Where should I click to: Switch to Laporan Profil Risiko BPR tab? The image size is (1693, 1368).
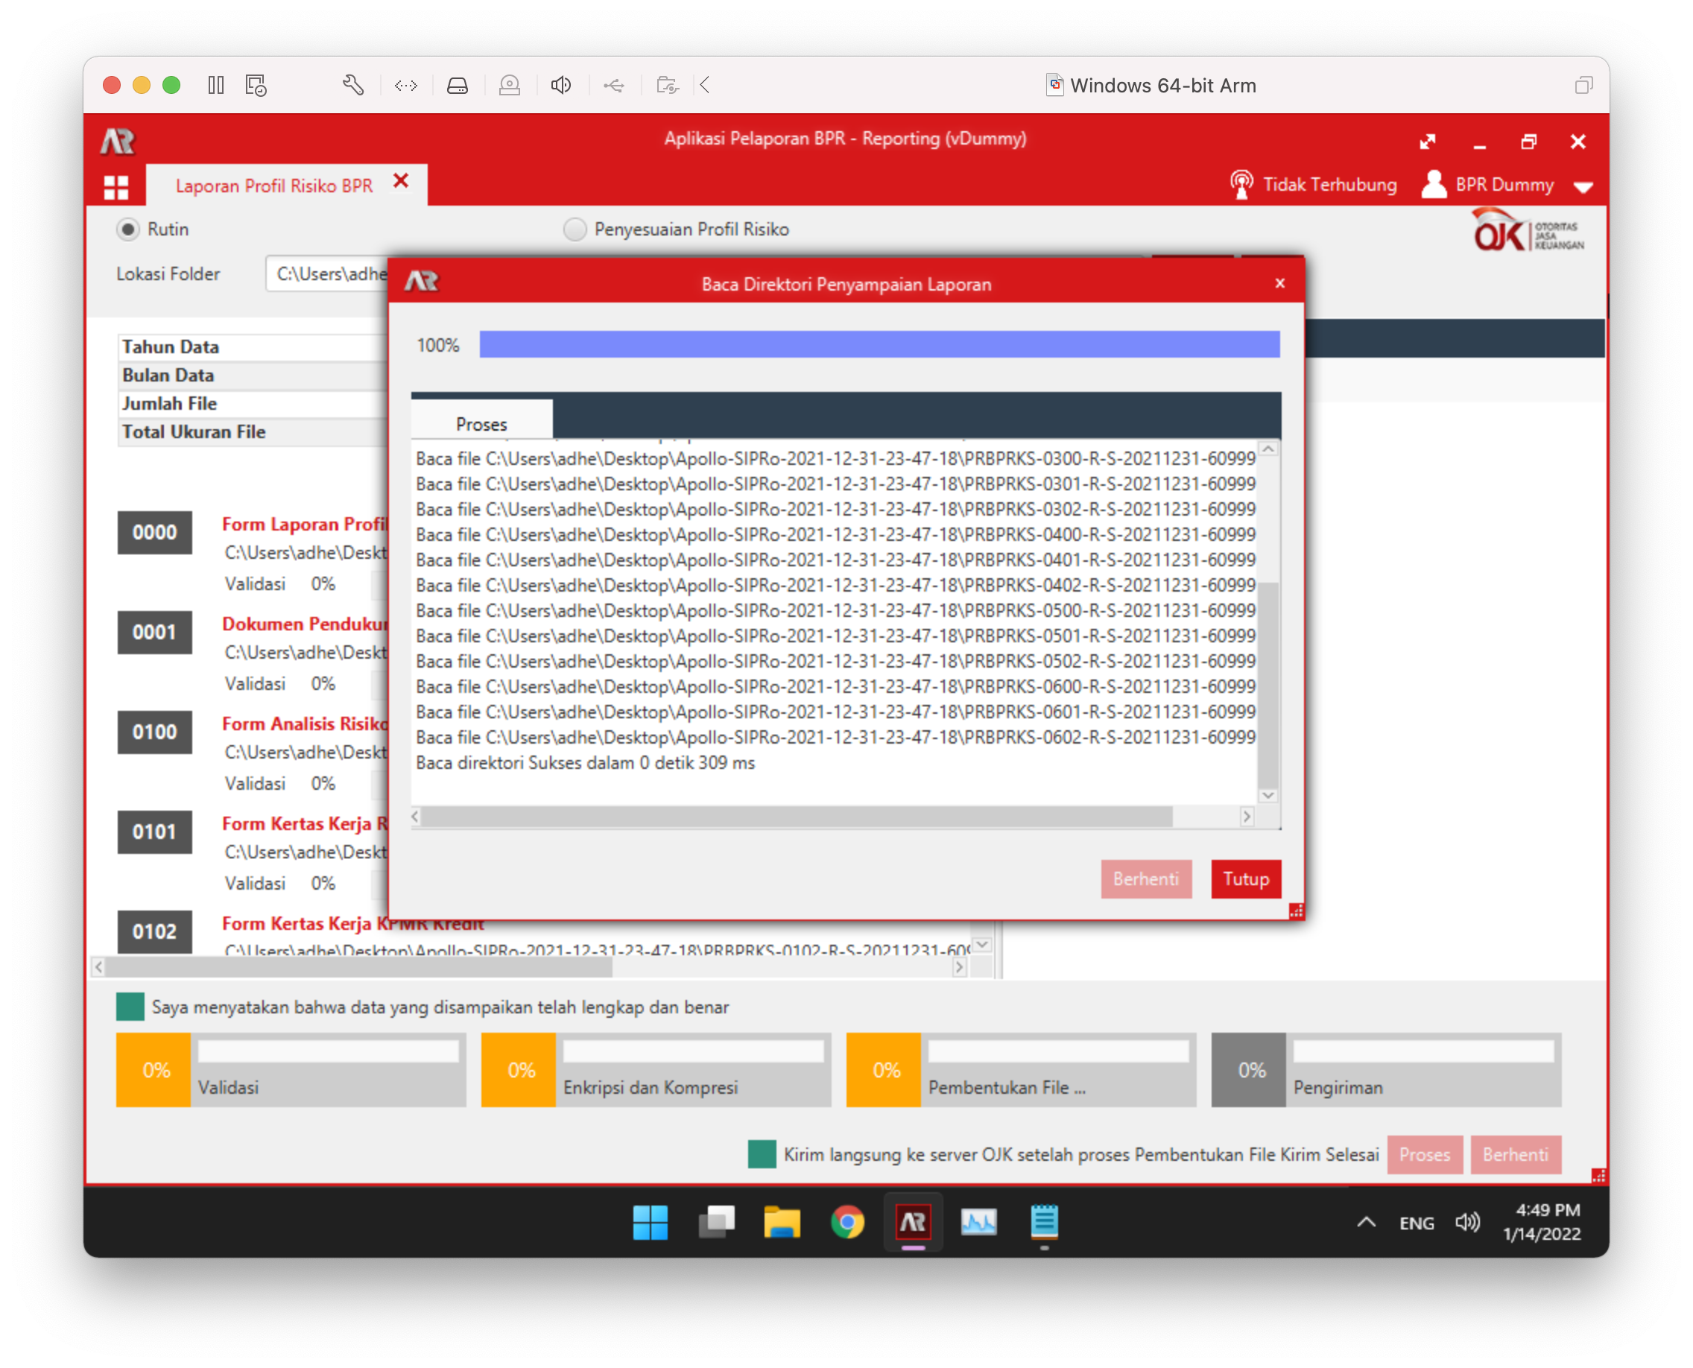pyautogui.click(x=273, y=186)
